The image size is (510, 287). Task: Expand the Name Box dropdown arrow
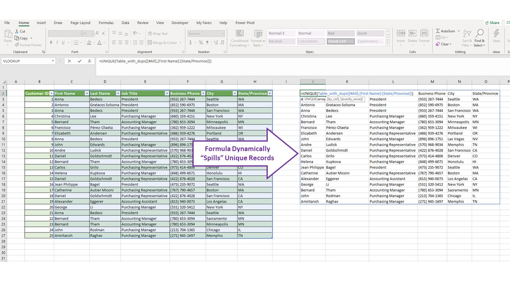[53, 61]
